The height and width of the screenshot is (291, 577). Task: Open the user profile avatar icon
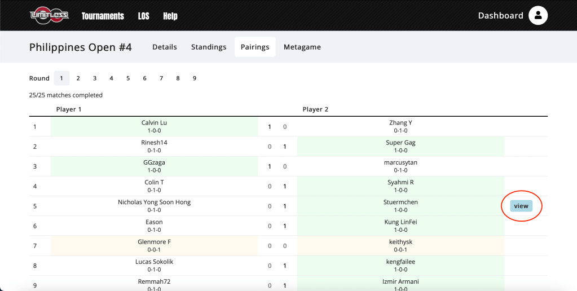point(538,16)
